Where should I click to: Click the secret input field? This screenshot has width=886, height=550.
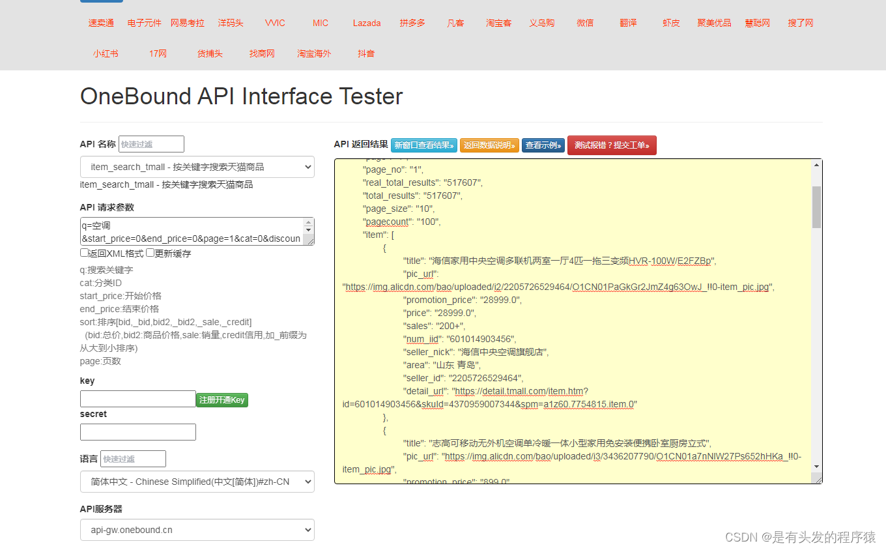[x=137, y=432]
